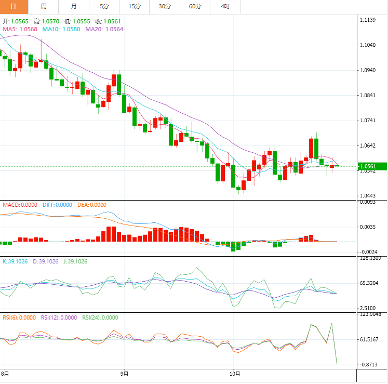Select the 30分 timeframe tab
This screenshot has height=384, width=388.
[165, 6]
